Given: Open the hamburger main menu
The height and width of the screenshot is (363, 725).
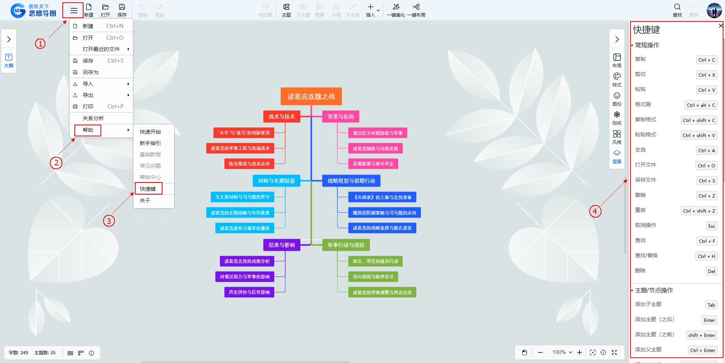Looking at the screenshot, I should (74, 11).
